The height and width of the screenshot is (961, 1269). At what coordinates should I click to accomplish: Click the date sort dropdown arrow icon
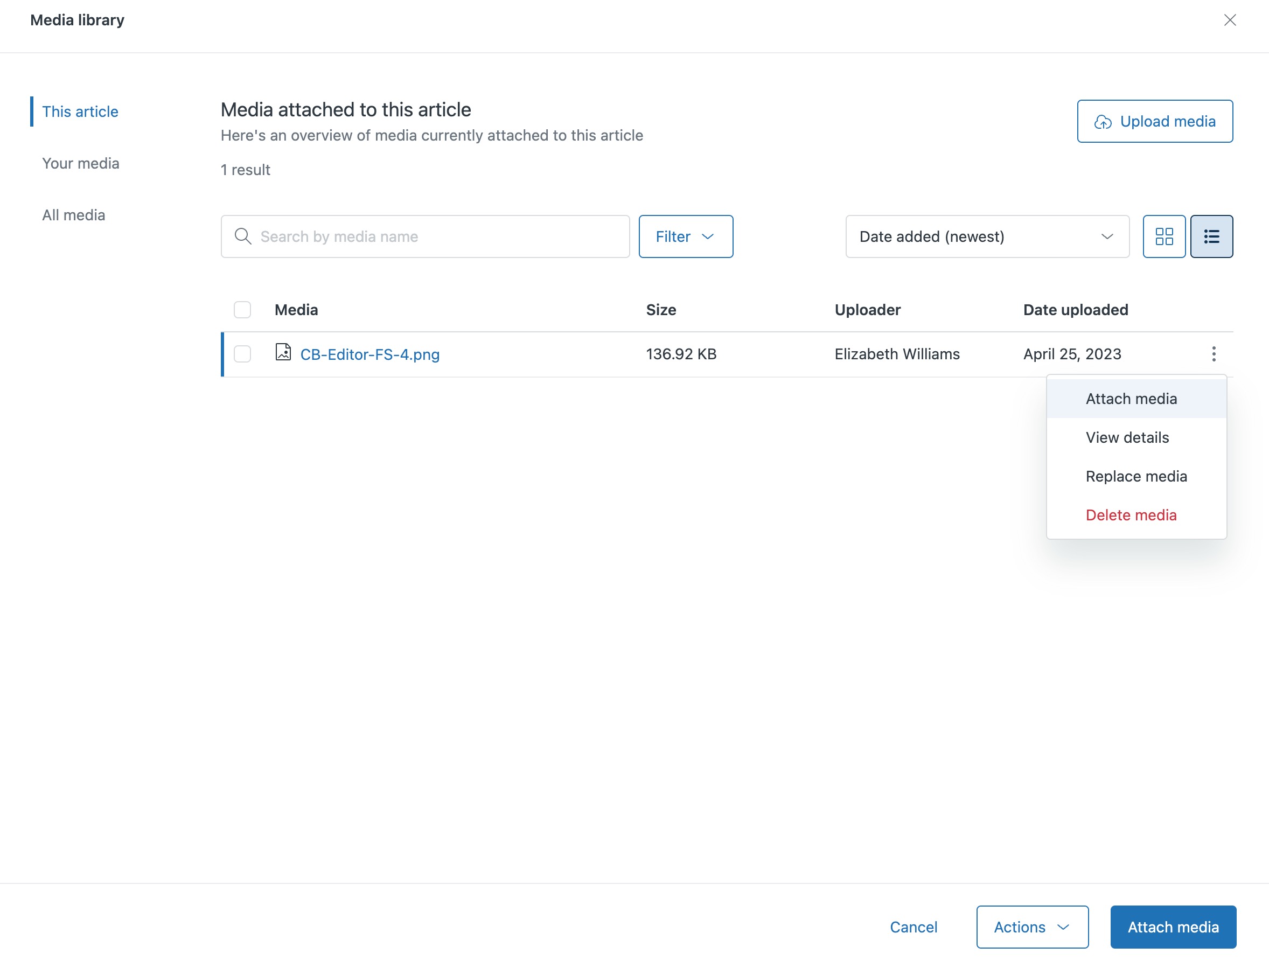coord(1107,236)
